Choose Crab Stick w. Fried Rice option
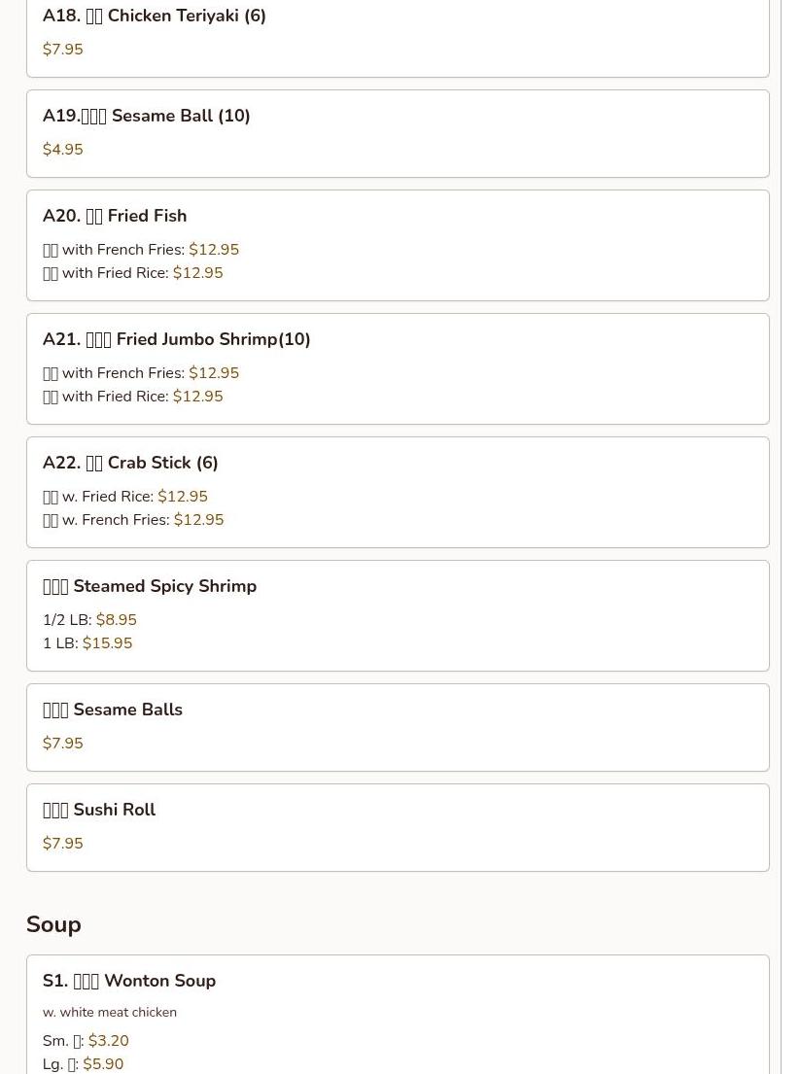The image size is (801, 1074). pyautogui.click(x=124, y=496)
